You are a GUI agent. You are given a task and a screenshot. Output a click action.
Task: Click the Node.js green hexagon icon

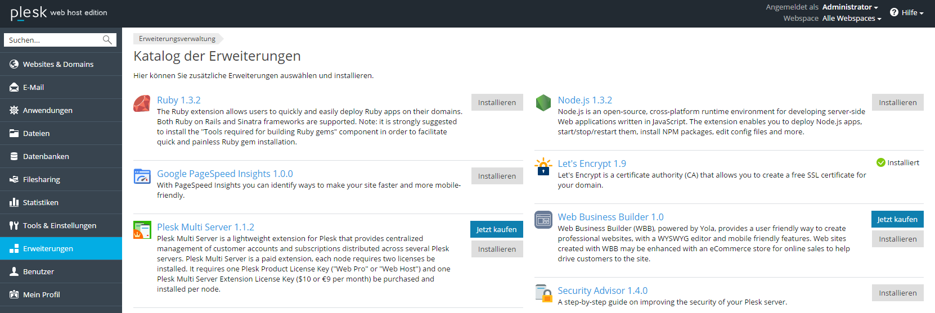coord(543,103)
